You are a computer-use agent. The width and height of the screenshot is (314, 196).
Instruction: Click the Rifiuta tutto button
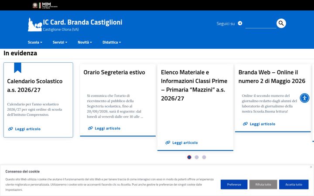263,184
